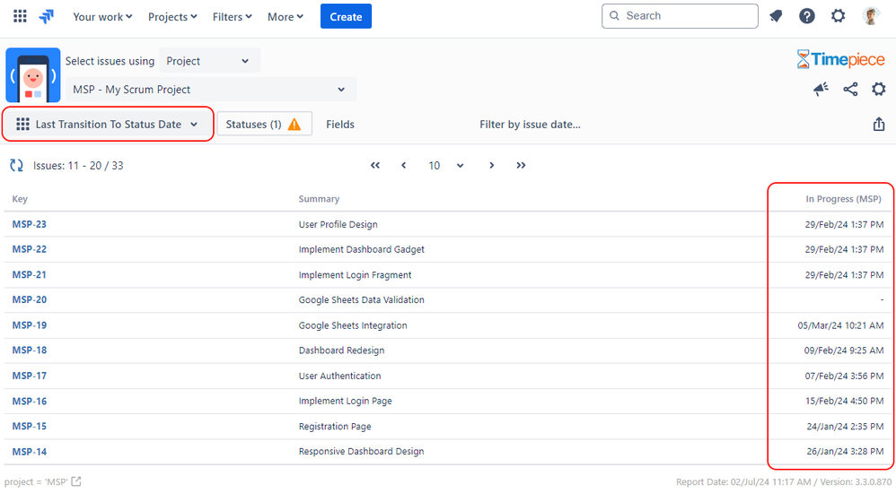The height and width of the screenshot is (493, 896).
Task: Open issue MSP-15 link
Action: (29, 427)
